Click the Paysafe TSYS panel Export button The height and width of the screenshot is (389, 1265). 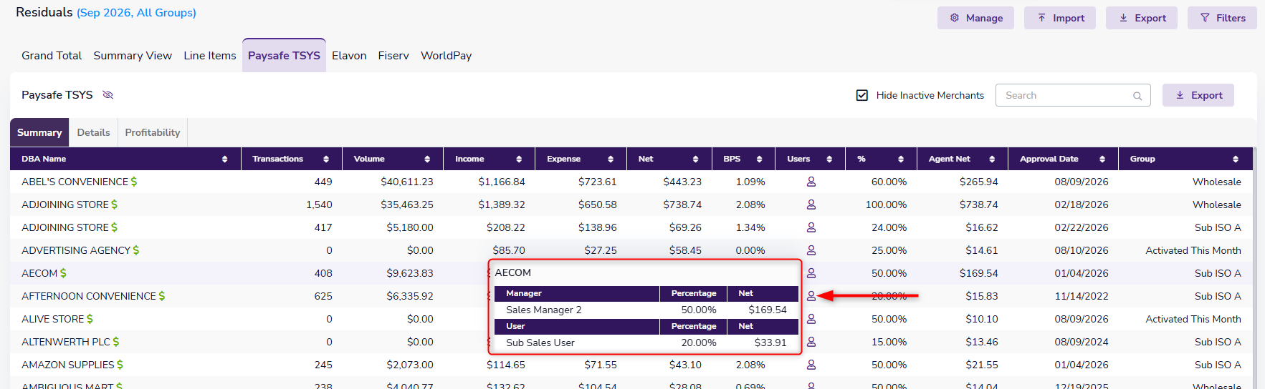[1198, 95]
